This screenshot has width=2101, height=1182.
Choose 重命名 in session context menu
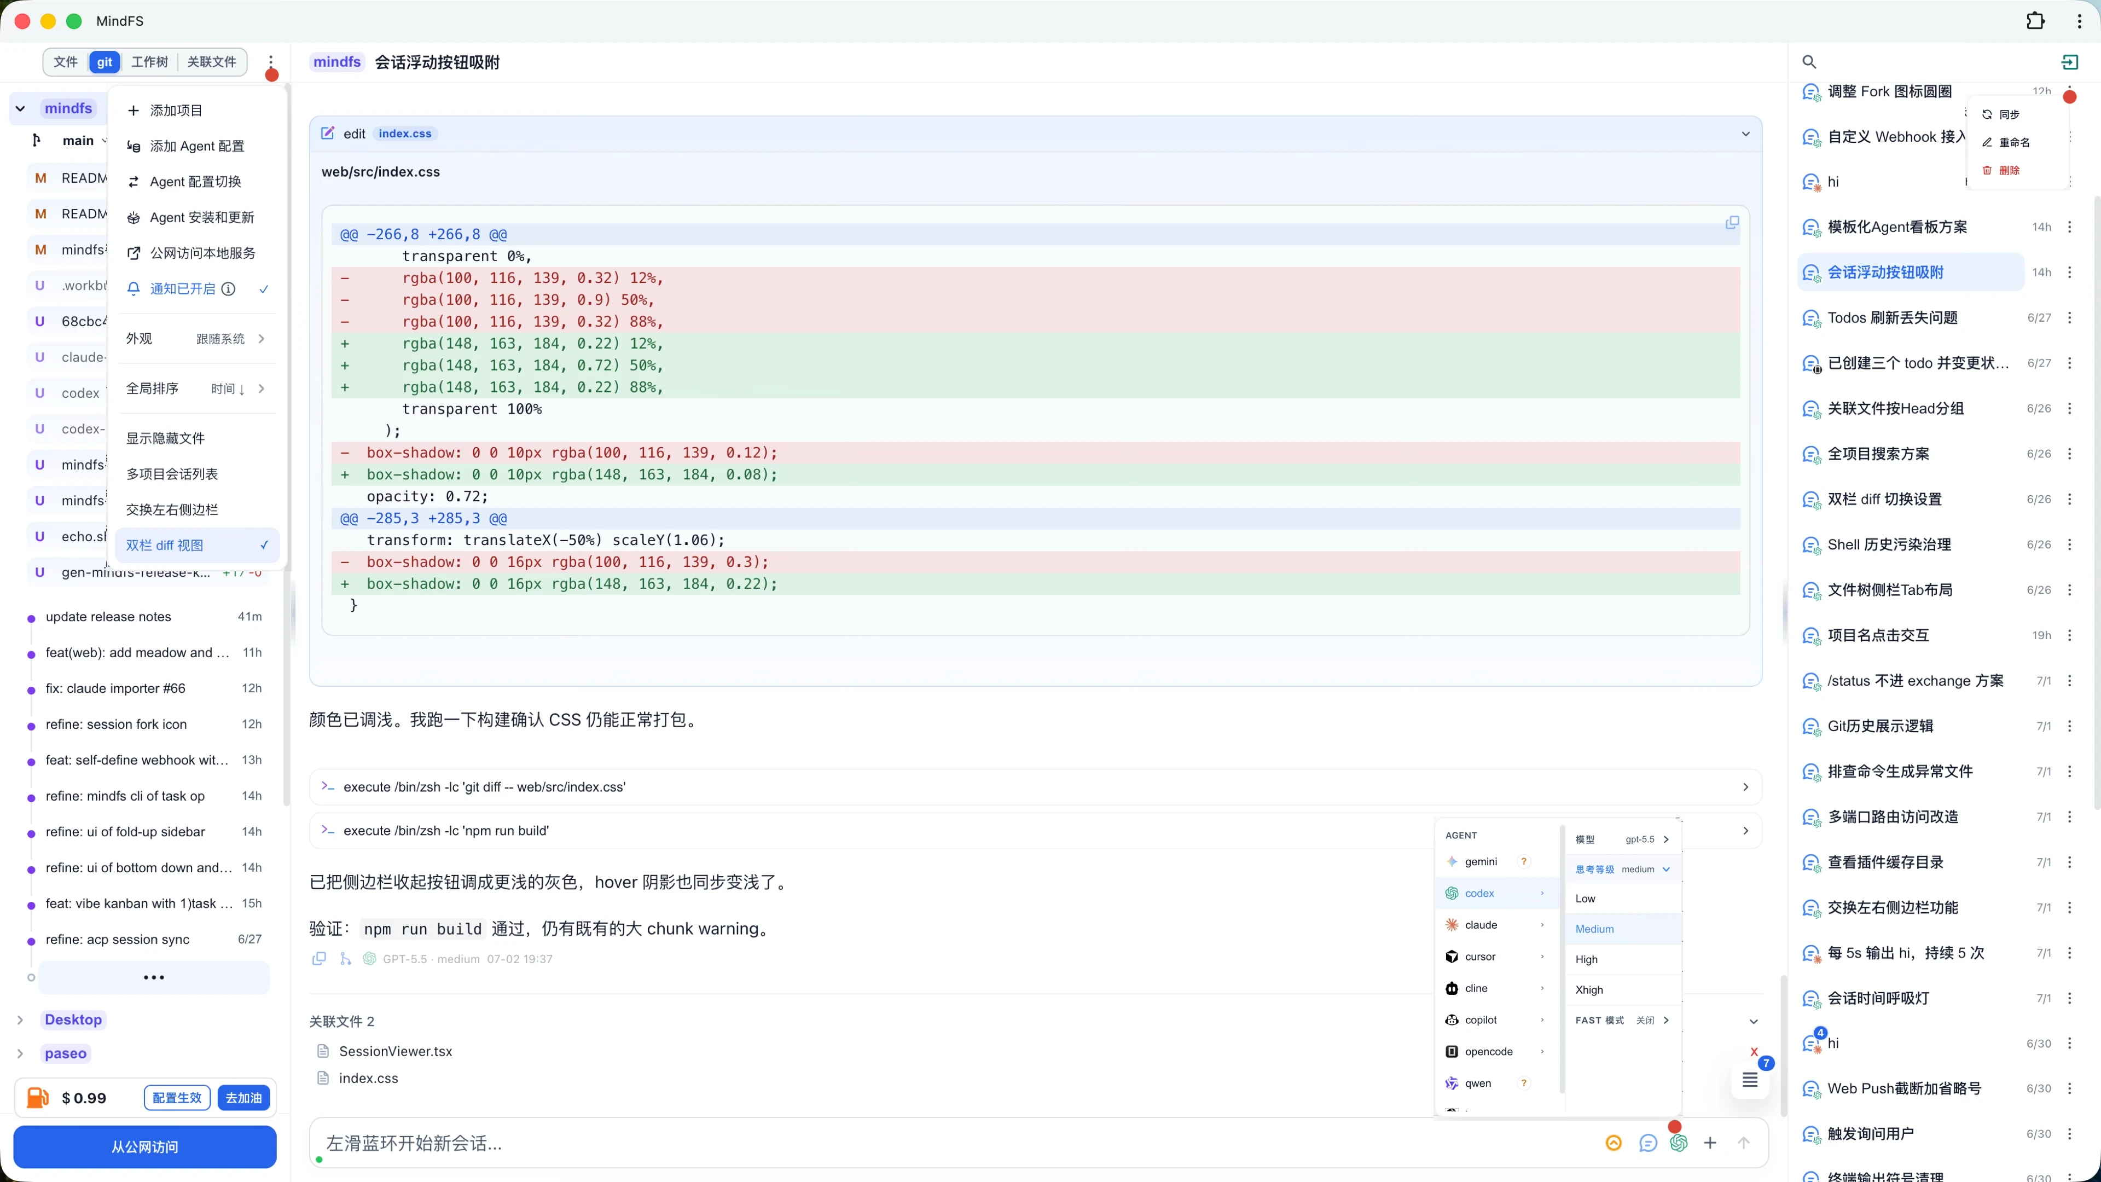pos(2018,142)
